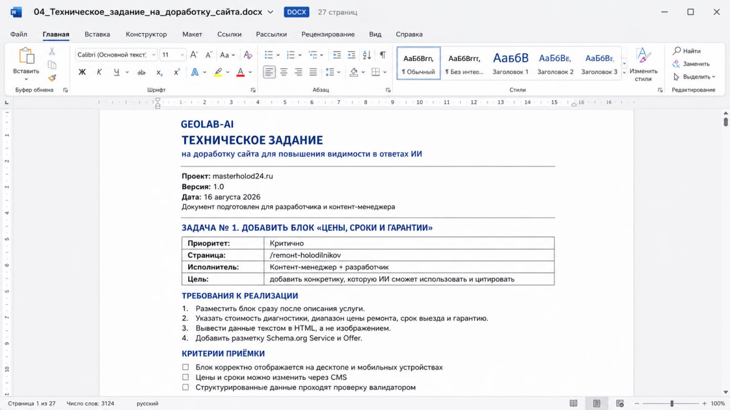Switch to the Макет tab
The height and width of the screenshot is (410, 730).
tap(192, 34)
